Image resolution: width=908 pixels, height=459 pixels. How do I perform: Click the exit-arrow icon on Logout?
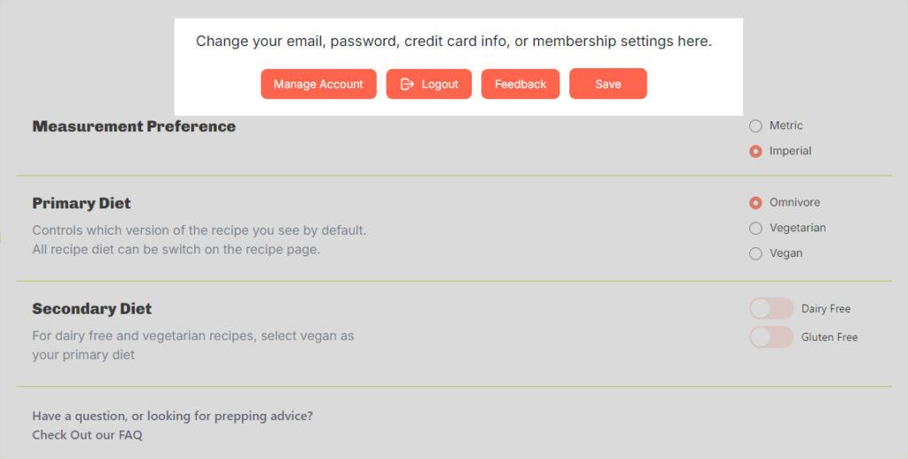point(407,84)
